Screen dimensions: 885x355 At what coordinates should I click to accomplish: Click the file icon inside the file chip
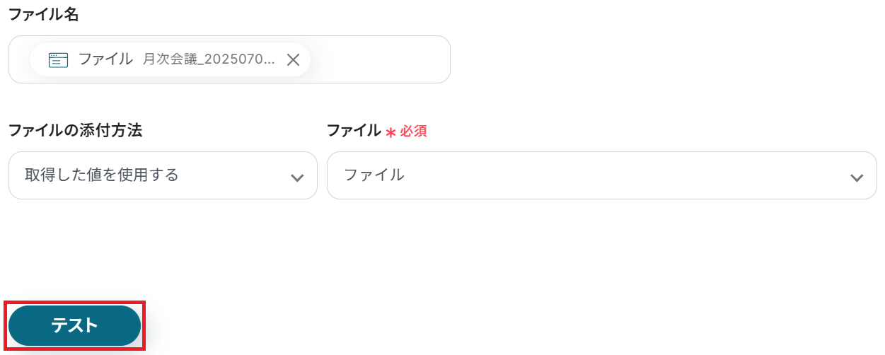58,60
